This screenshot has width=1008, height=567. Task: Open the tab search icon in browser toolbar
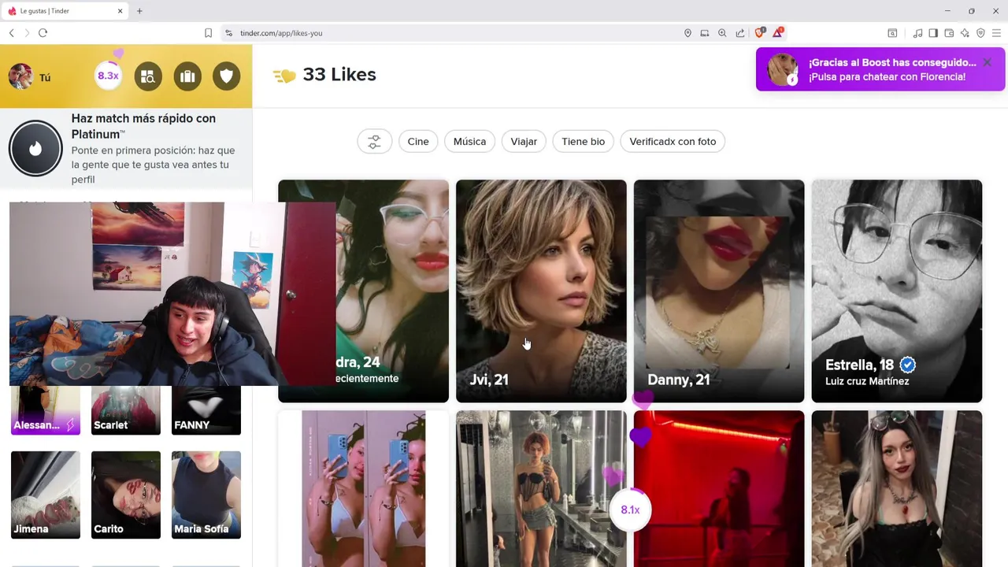(892, 33)
